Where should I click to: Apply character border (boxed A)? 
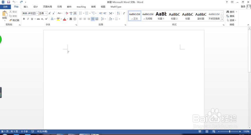coord(75,13)
